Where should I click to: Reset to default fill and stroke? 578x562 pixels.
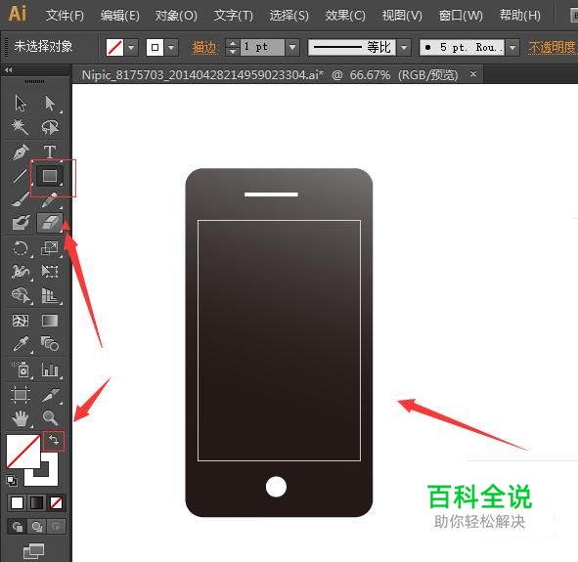tap(12, 480)
